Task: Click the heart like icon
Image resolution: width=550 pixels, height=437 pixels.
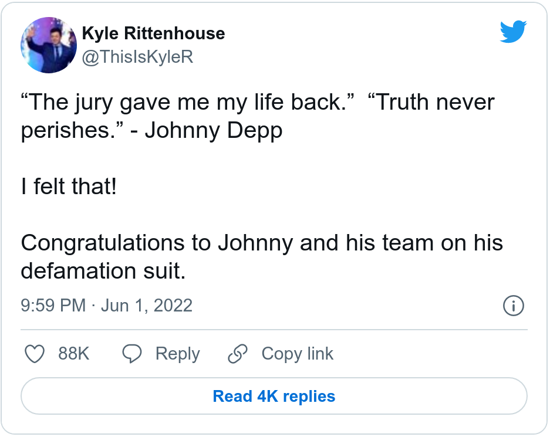Action: coord(35,354)
